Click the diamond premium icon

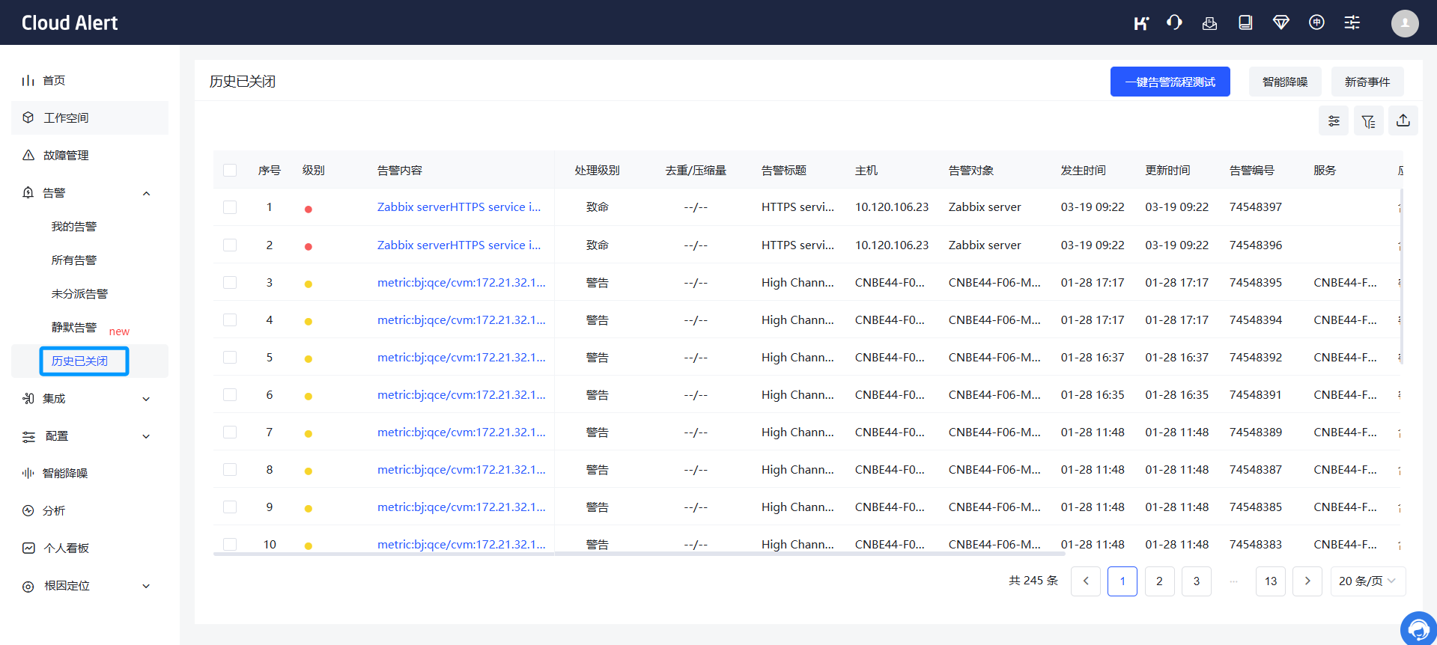[x=1281, y=22]
